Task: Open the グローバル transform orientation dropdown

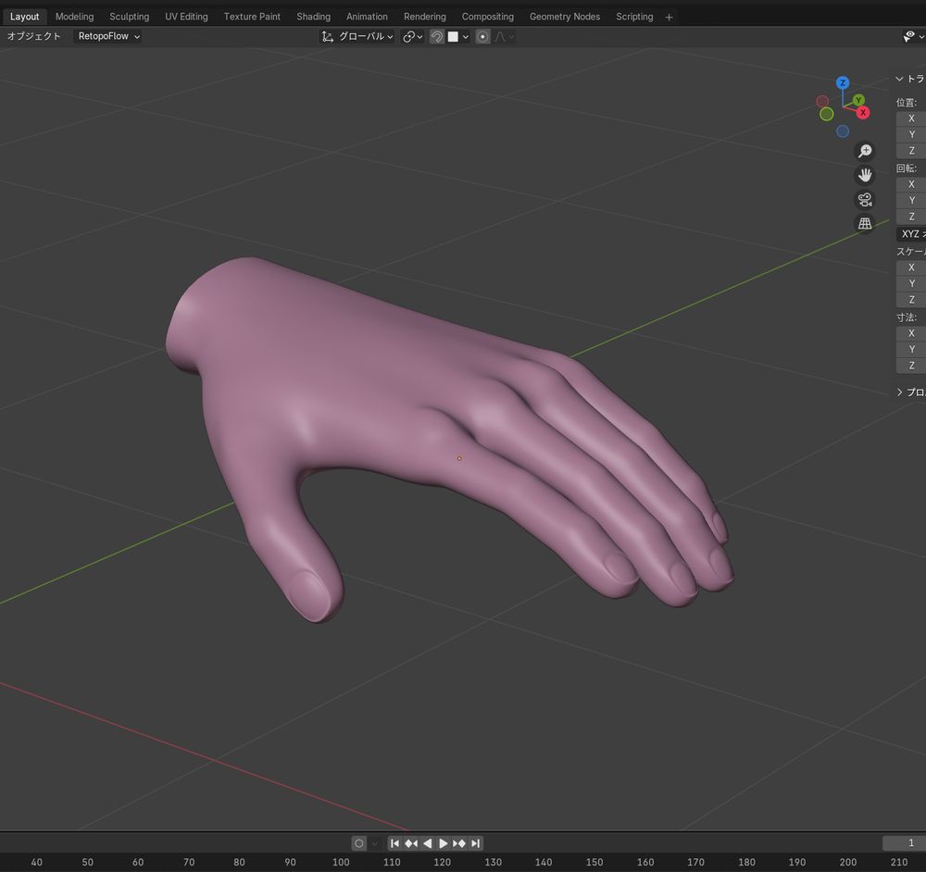Action: coord(357,37)
